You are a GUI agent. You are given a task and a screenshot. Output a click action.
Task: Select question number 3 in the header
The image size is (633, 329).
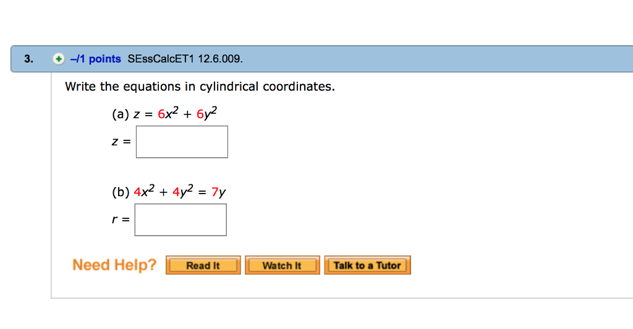click(28, 59)
